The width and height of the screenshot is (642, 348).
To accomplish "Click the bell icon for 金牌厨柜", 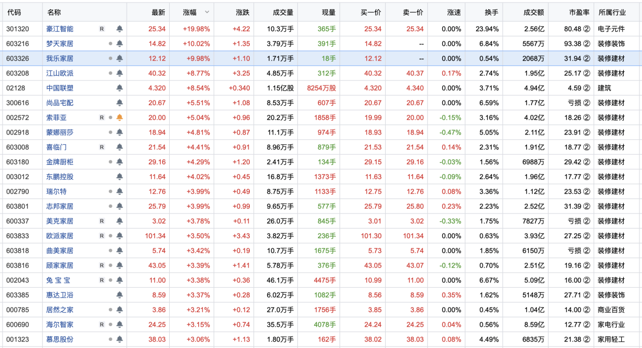I will pos(120,162).
